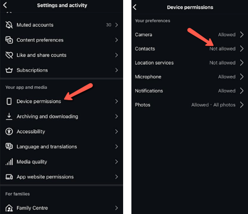Image resolution: width=248 pixels, height=214 pixels.
Task: Go back from Settings and activity
Action: 5,5
